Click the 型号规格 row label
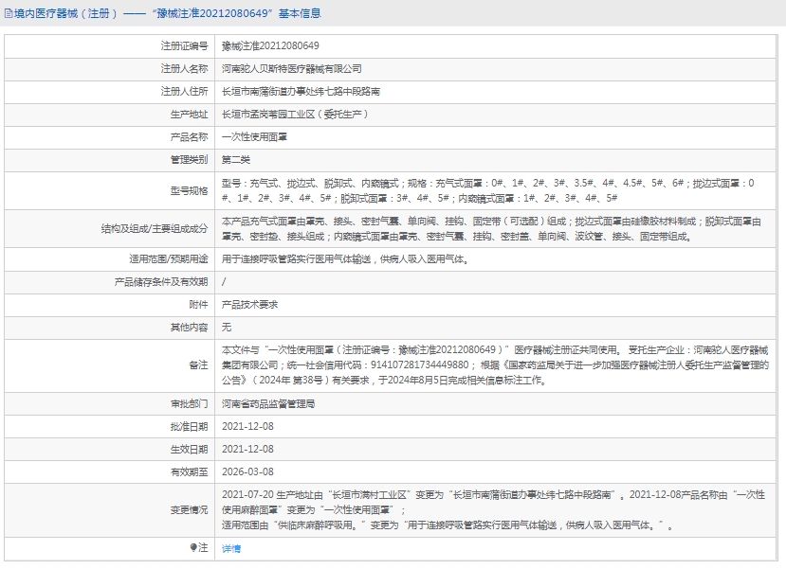This screenshot has height=569, width=786. point(189,190)
